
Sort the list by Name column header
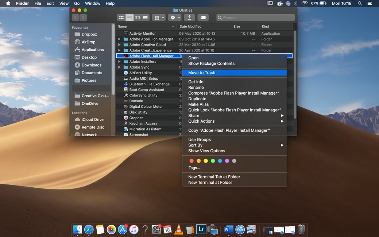[x=146, y=27]
